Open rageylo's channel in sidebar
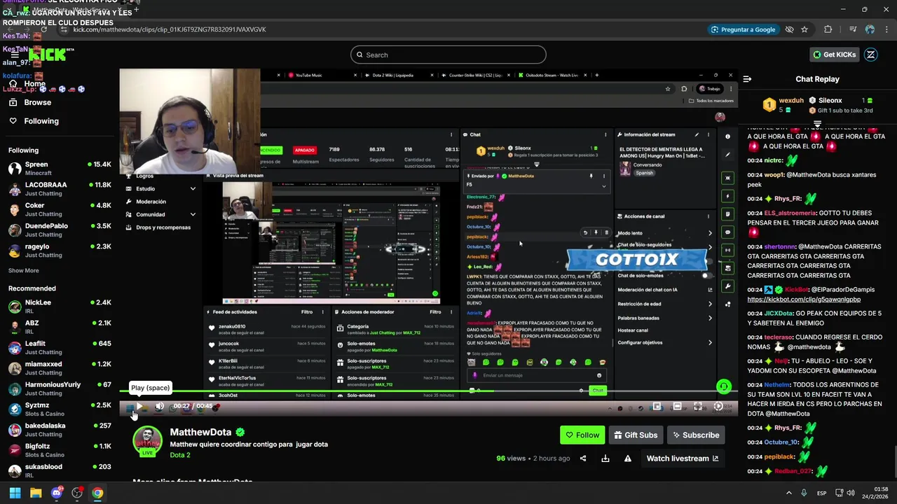897x504 pixels. [59, 251]
